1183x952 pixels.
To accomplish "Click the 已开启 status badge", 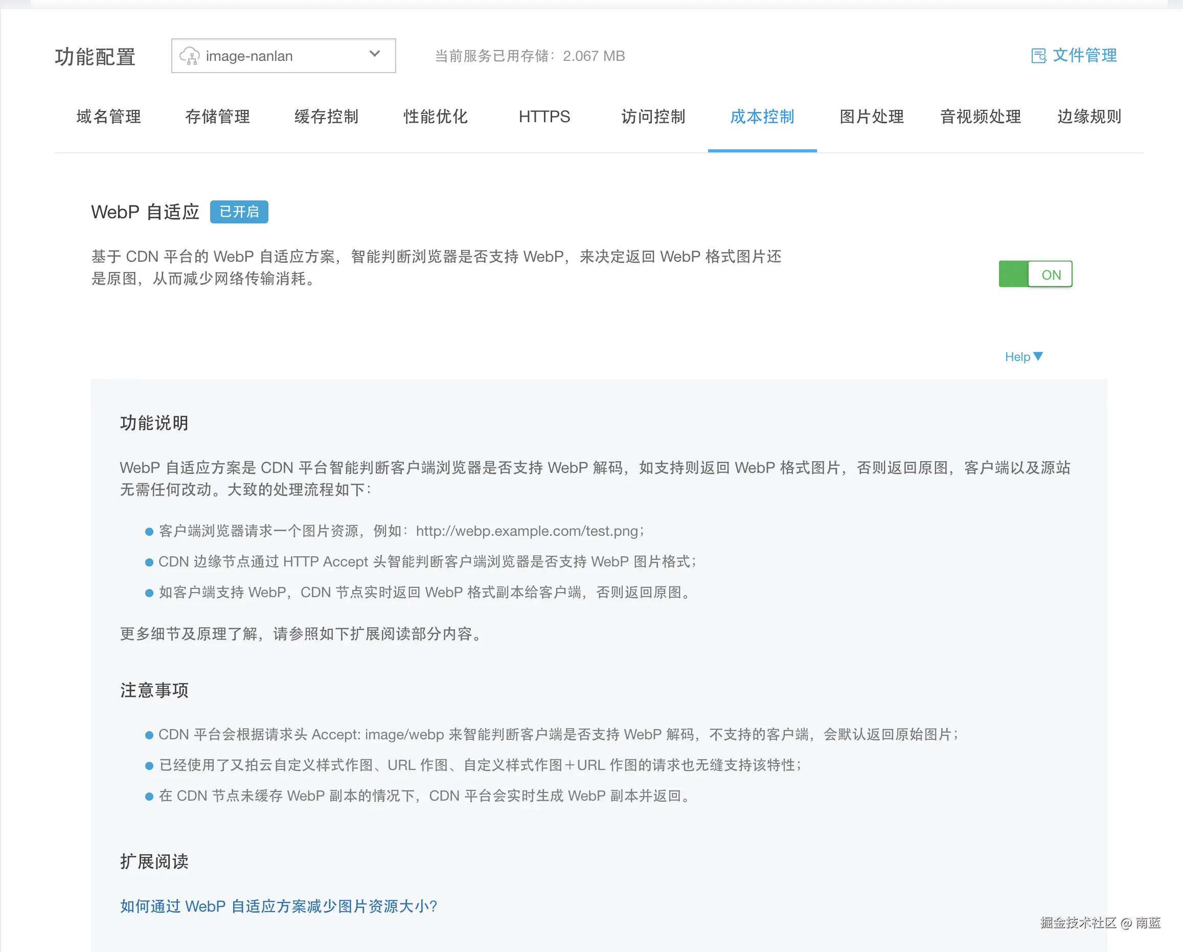I will pos(239,212).
